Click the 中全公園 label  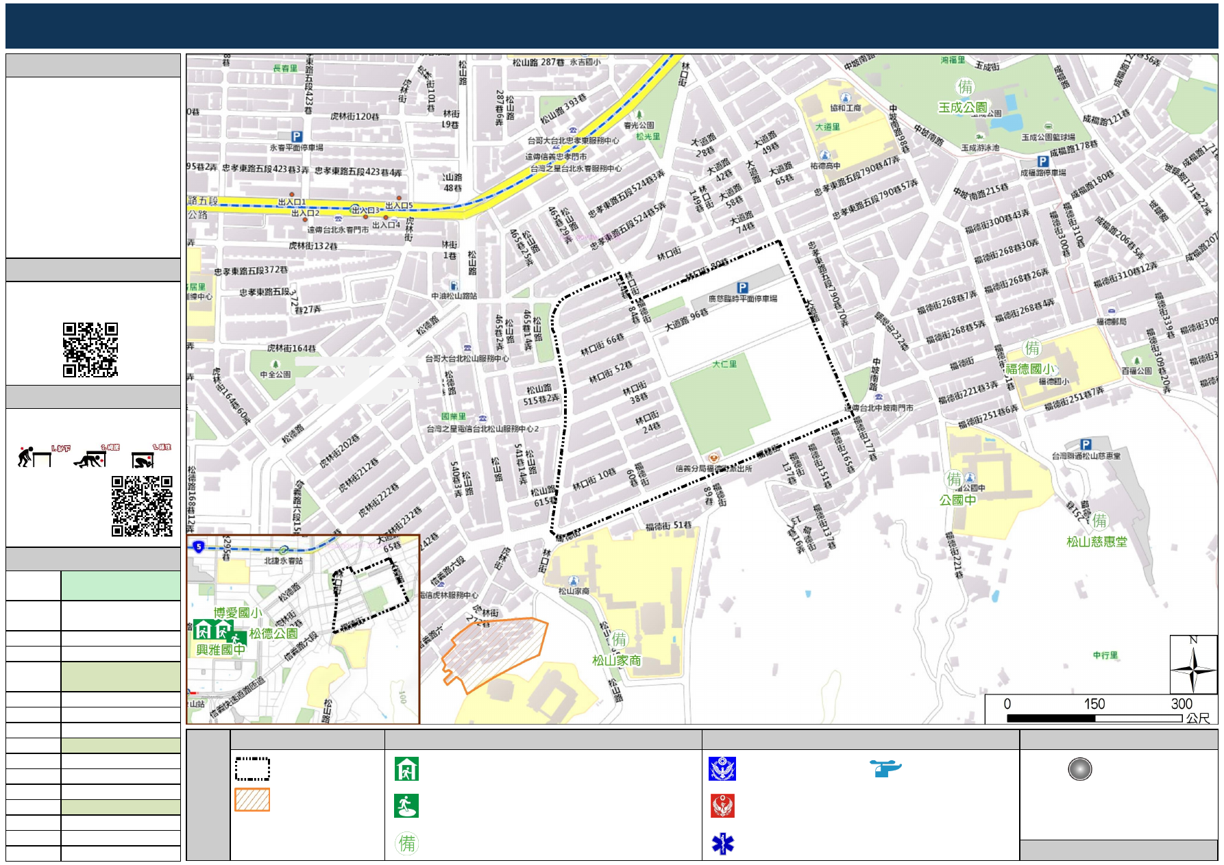(275, 375)
